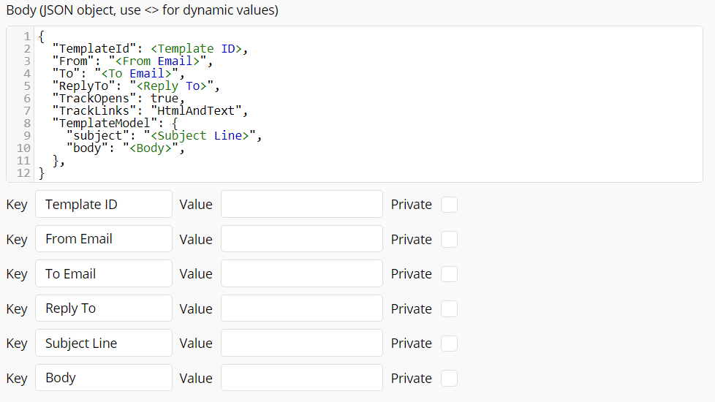Screen dimensions: 715x402
Task: Click the Reply To Value field
Action: tap(301, 308)
